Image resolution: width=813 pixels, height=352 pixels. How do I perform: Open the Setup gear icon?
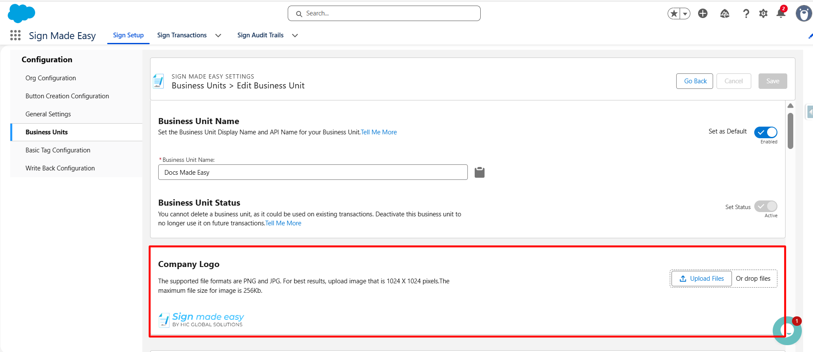click(763, 14)
